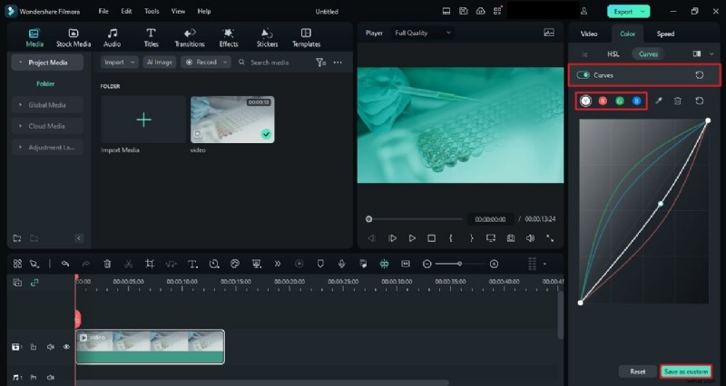Toggle video track visibility eye icon
This screenshot has height=386, width=726.
click(x=66, y=347)
